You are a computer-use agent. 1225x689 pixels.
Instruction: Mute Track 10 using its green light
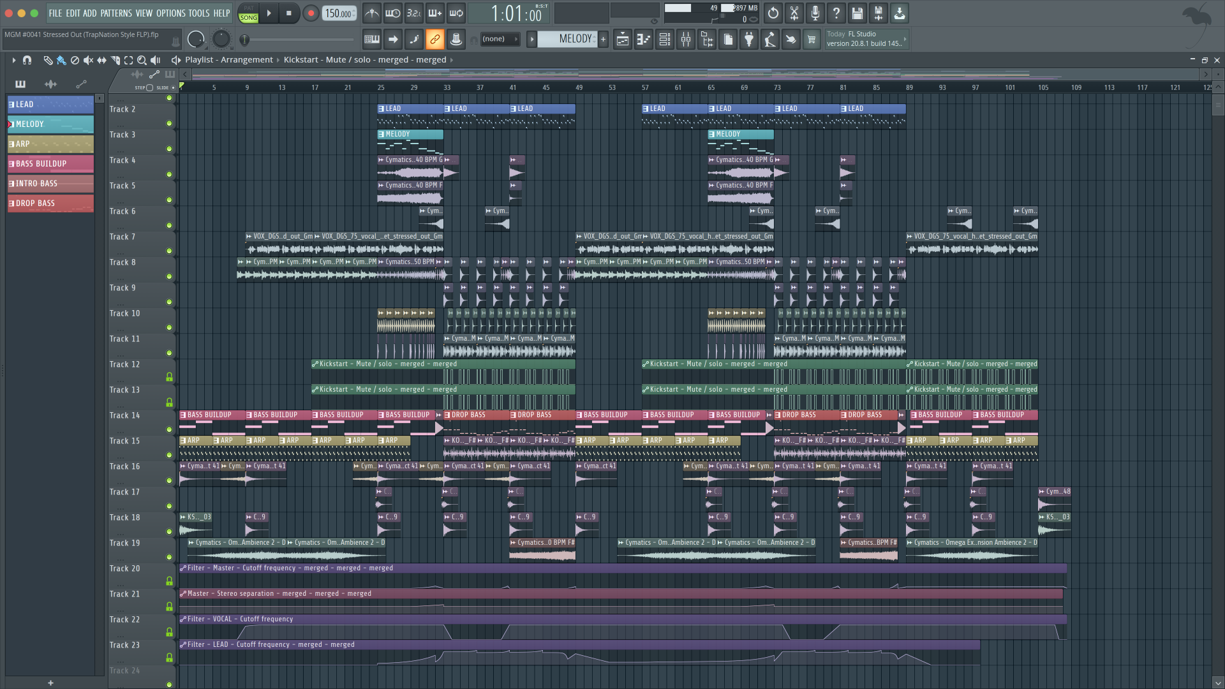pyautogui.click(x=169, y=327)
